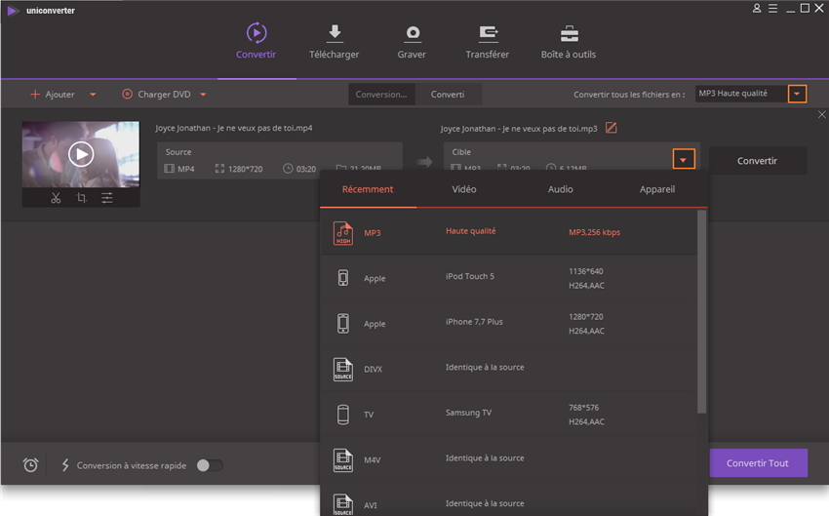
Task: Click the iPod Touch 5 device icon
Action: coord(343,278)
